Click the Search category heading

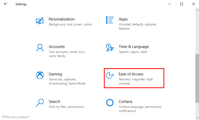[x=54, y=101]
